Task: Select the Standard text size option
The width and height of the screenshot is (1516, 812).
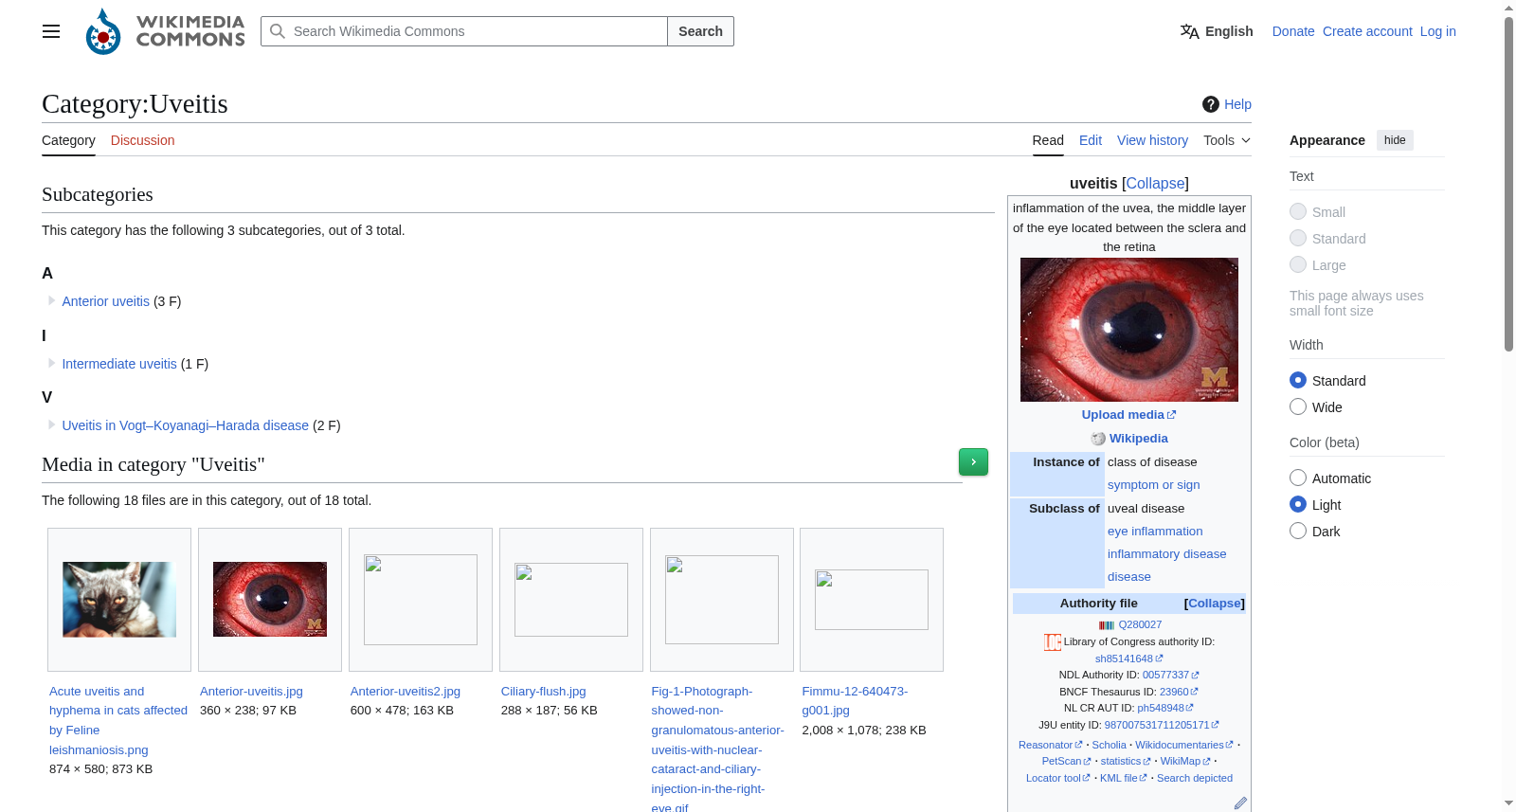Action: (x=1298, y=238)
